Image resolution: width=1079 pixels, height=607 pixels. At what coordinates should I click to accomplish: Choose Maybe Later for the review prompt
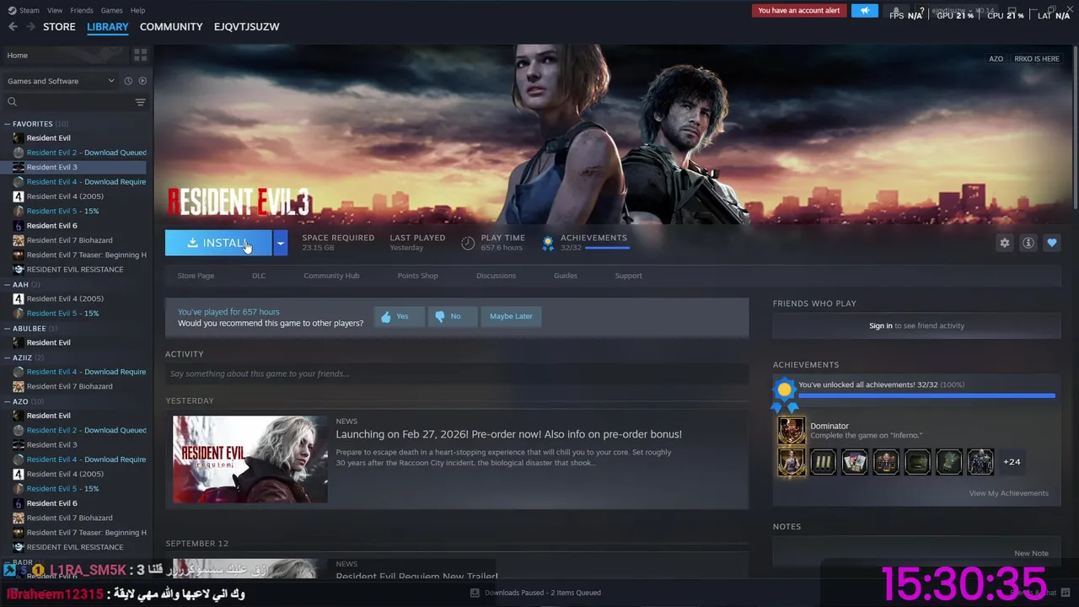[511, 316]
